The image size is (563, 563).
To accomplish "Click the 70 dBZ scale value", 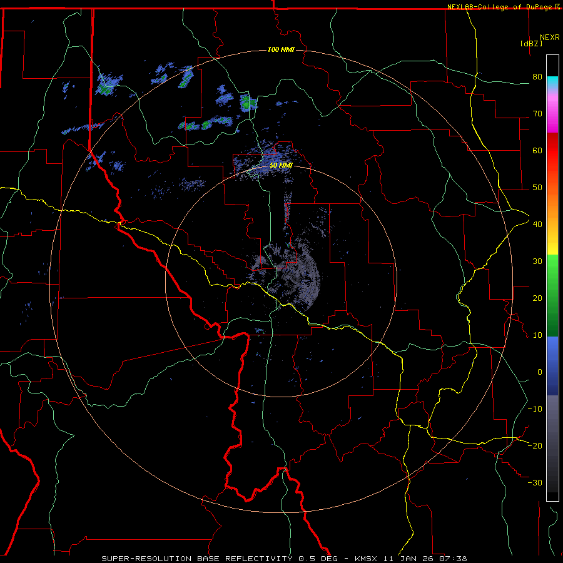I will (x=537, y=114).
